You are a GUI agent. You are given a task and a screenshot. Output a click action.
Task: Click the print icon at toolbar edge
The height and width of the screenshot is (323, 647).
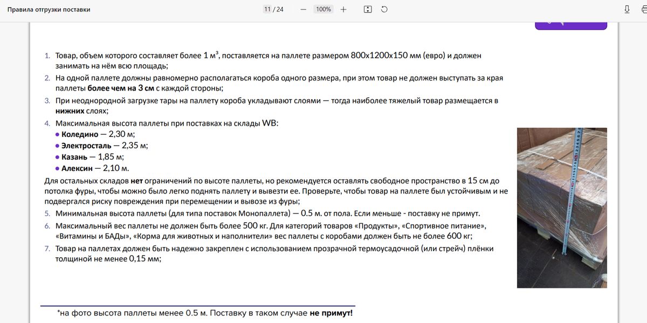pyautogui.click(x=644, y=10)
